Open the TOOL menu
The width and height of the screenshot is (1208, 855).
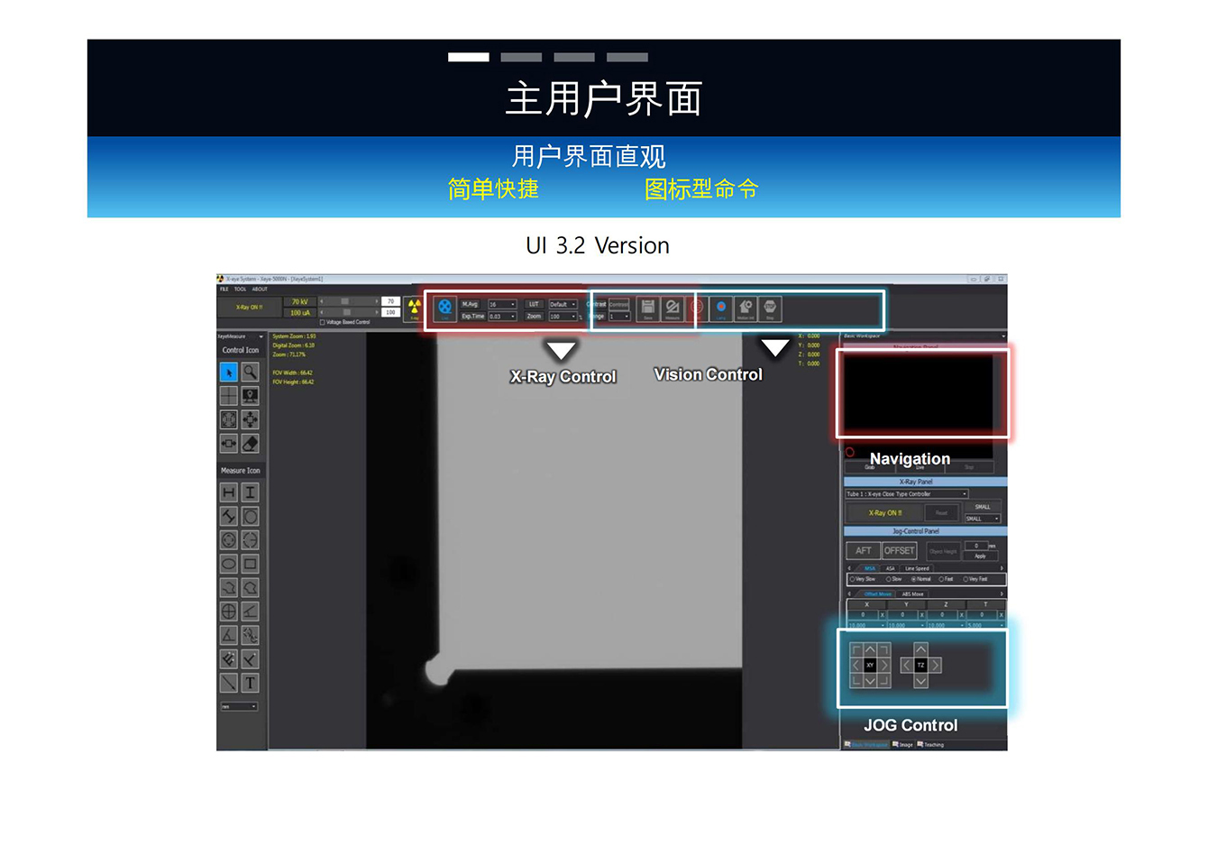[240, 290]
